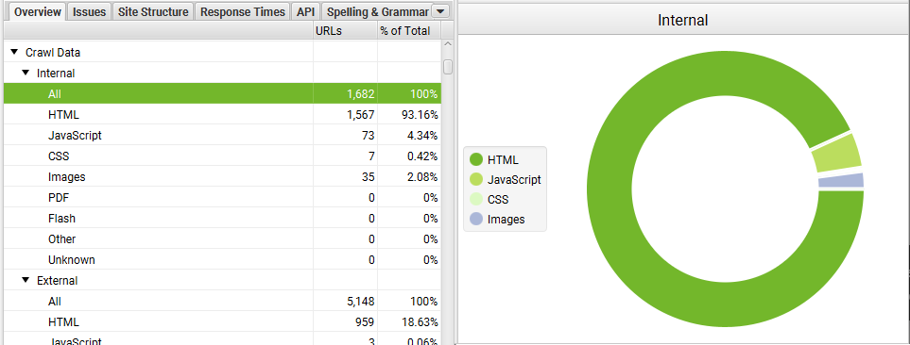Switch to the Issues tab
Viewport: 910px width, 345px height.
coord(89,12)
